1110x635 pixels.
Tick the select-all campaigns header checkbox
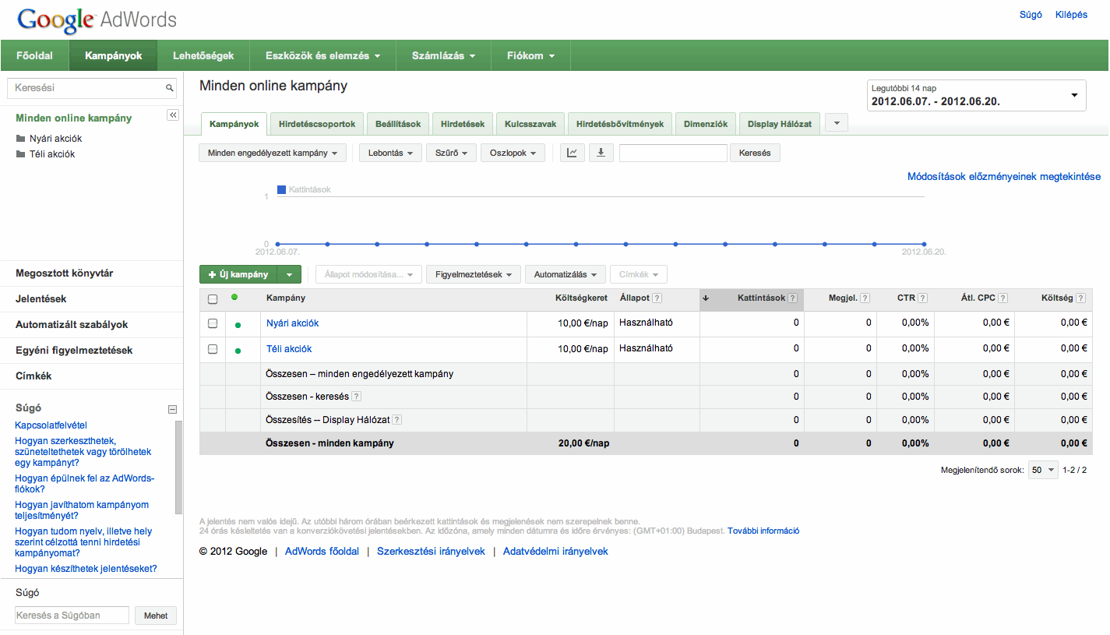click(x=213, y=299)
